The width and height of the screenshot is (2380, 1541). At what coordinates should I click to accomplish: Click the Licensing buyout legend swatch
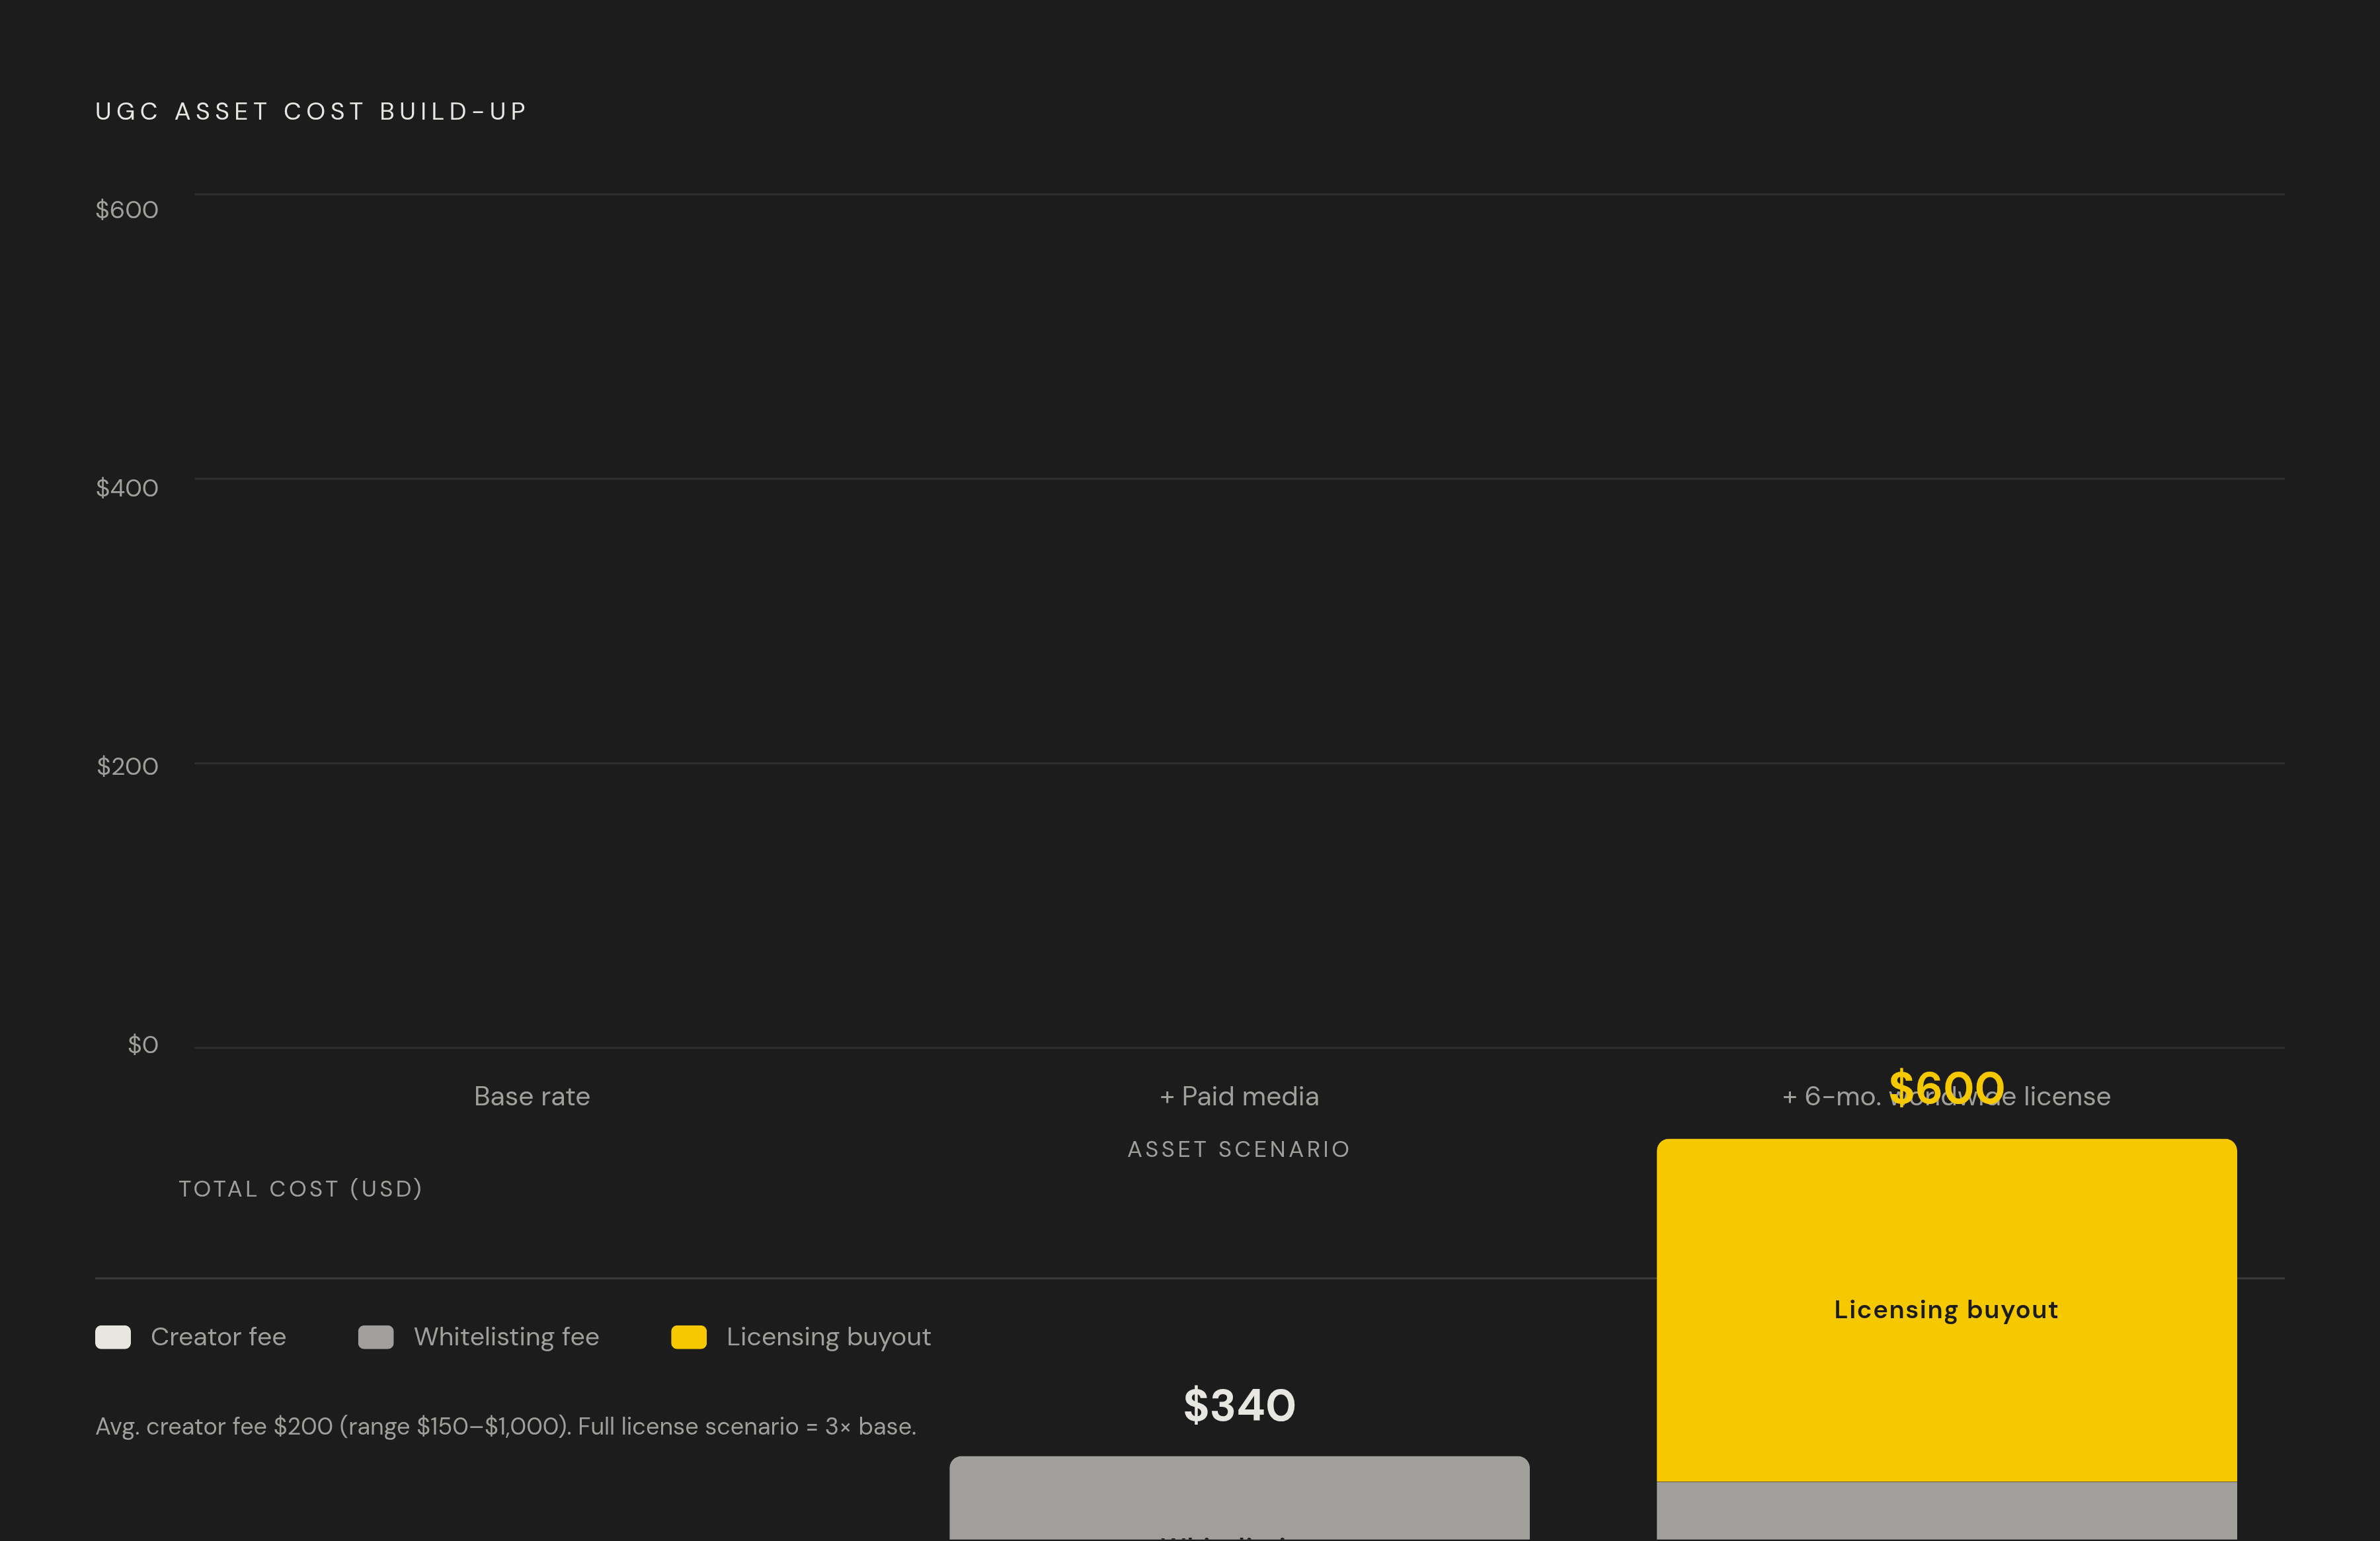pos(689,1337)
